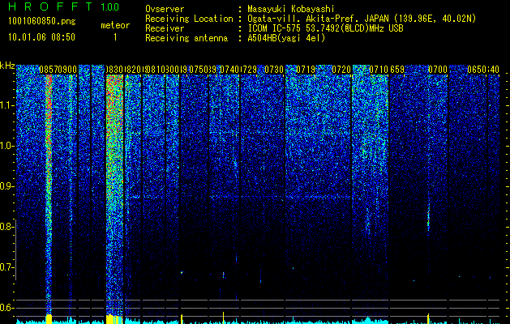Click the wide red-yellow echo band under 0830
Viewport: 510px width, 324px height.
click(114, 195)
